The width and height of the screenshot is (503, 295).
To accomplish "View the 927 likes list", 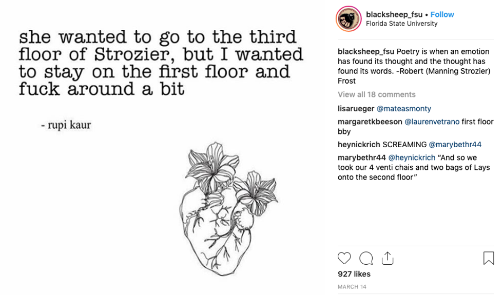I will tap(354, 274).
